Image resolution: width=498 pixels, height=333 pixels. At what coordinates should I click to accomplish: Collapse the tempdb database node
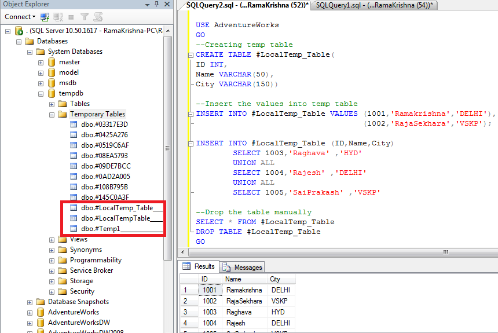click(41, 93)
